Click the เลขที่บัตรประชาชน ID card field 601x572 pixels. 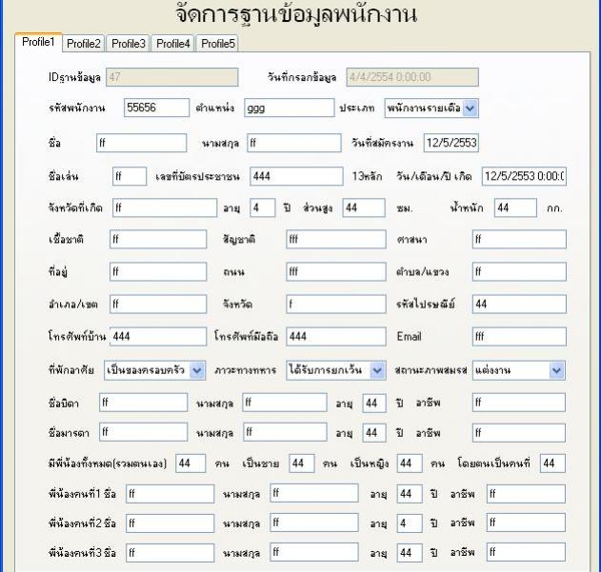[x=296, y=176]
